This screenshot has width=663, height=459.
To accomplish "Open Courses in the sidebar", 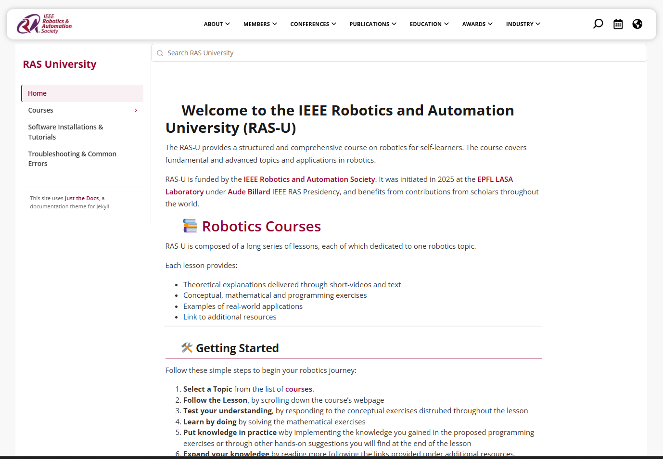I will click(41, 110).
